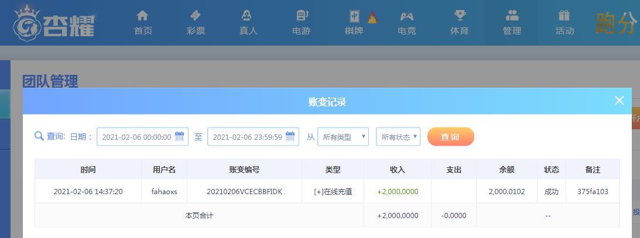Click the 收入 column header
The width and height of the screenshot is (640, 238).
tap(398, 170)
